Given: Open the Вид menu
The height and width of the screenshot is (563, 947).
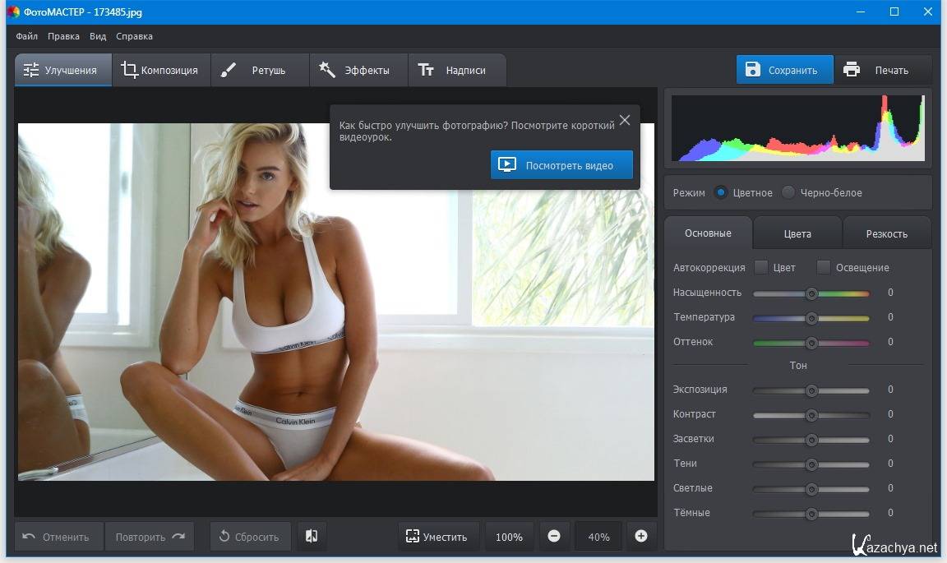Looking at the screenshot, I should [98, 36].
